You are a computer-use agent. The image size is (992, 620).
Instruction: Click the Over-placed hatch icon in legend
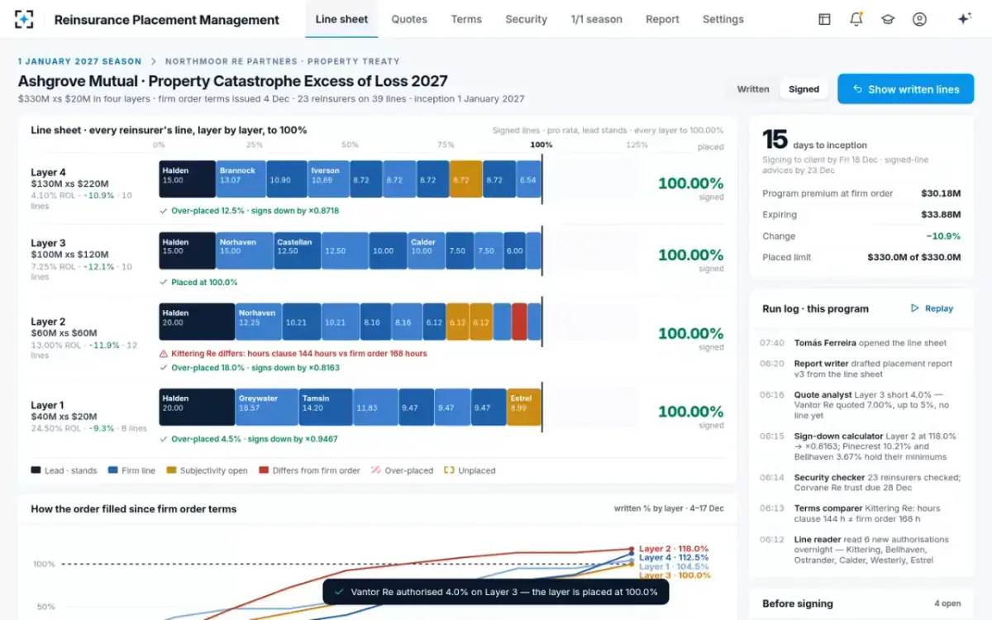376,470
